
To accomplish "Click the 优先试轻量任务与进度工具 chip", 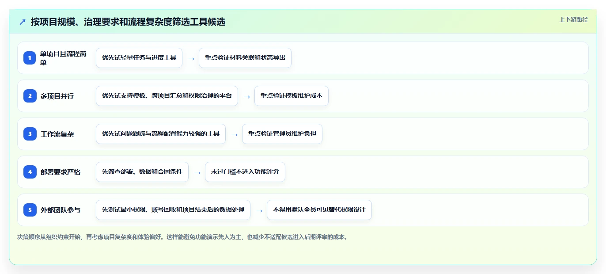I will (139, 58).
